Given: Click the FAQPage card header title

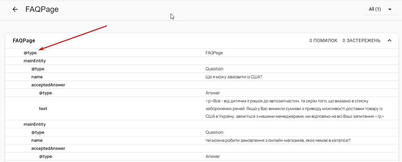Looking at the screenshot, I should point(24,41).
